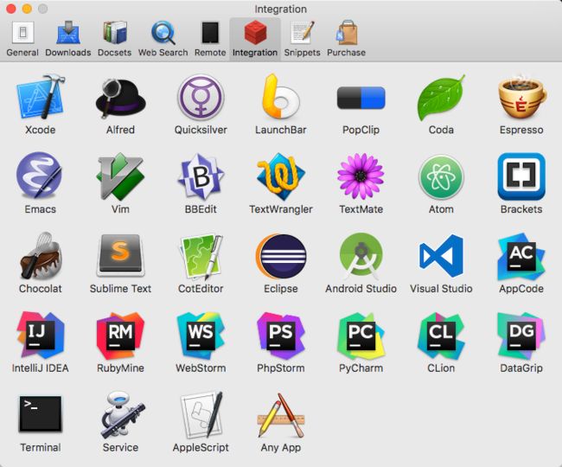
Task: Switch to the Web Search tab
Action: (163, 39)
